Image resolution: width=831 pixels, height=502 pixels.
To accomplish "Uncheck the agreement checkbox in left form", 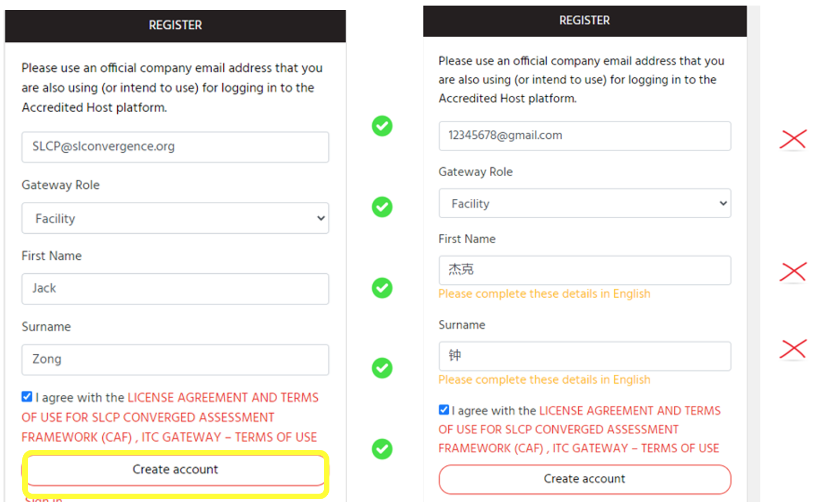I will coord(27,396).
